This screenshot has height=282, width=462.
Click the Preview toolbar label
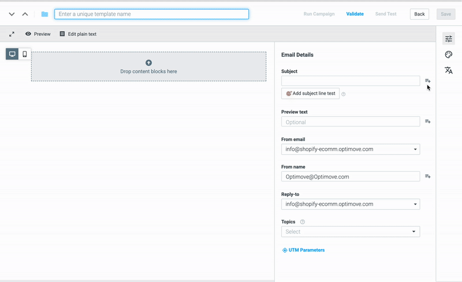tap(42, 34)
